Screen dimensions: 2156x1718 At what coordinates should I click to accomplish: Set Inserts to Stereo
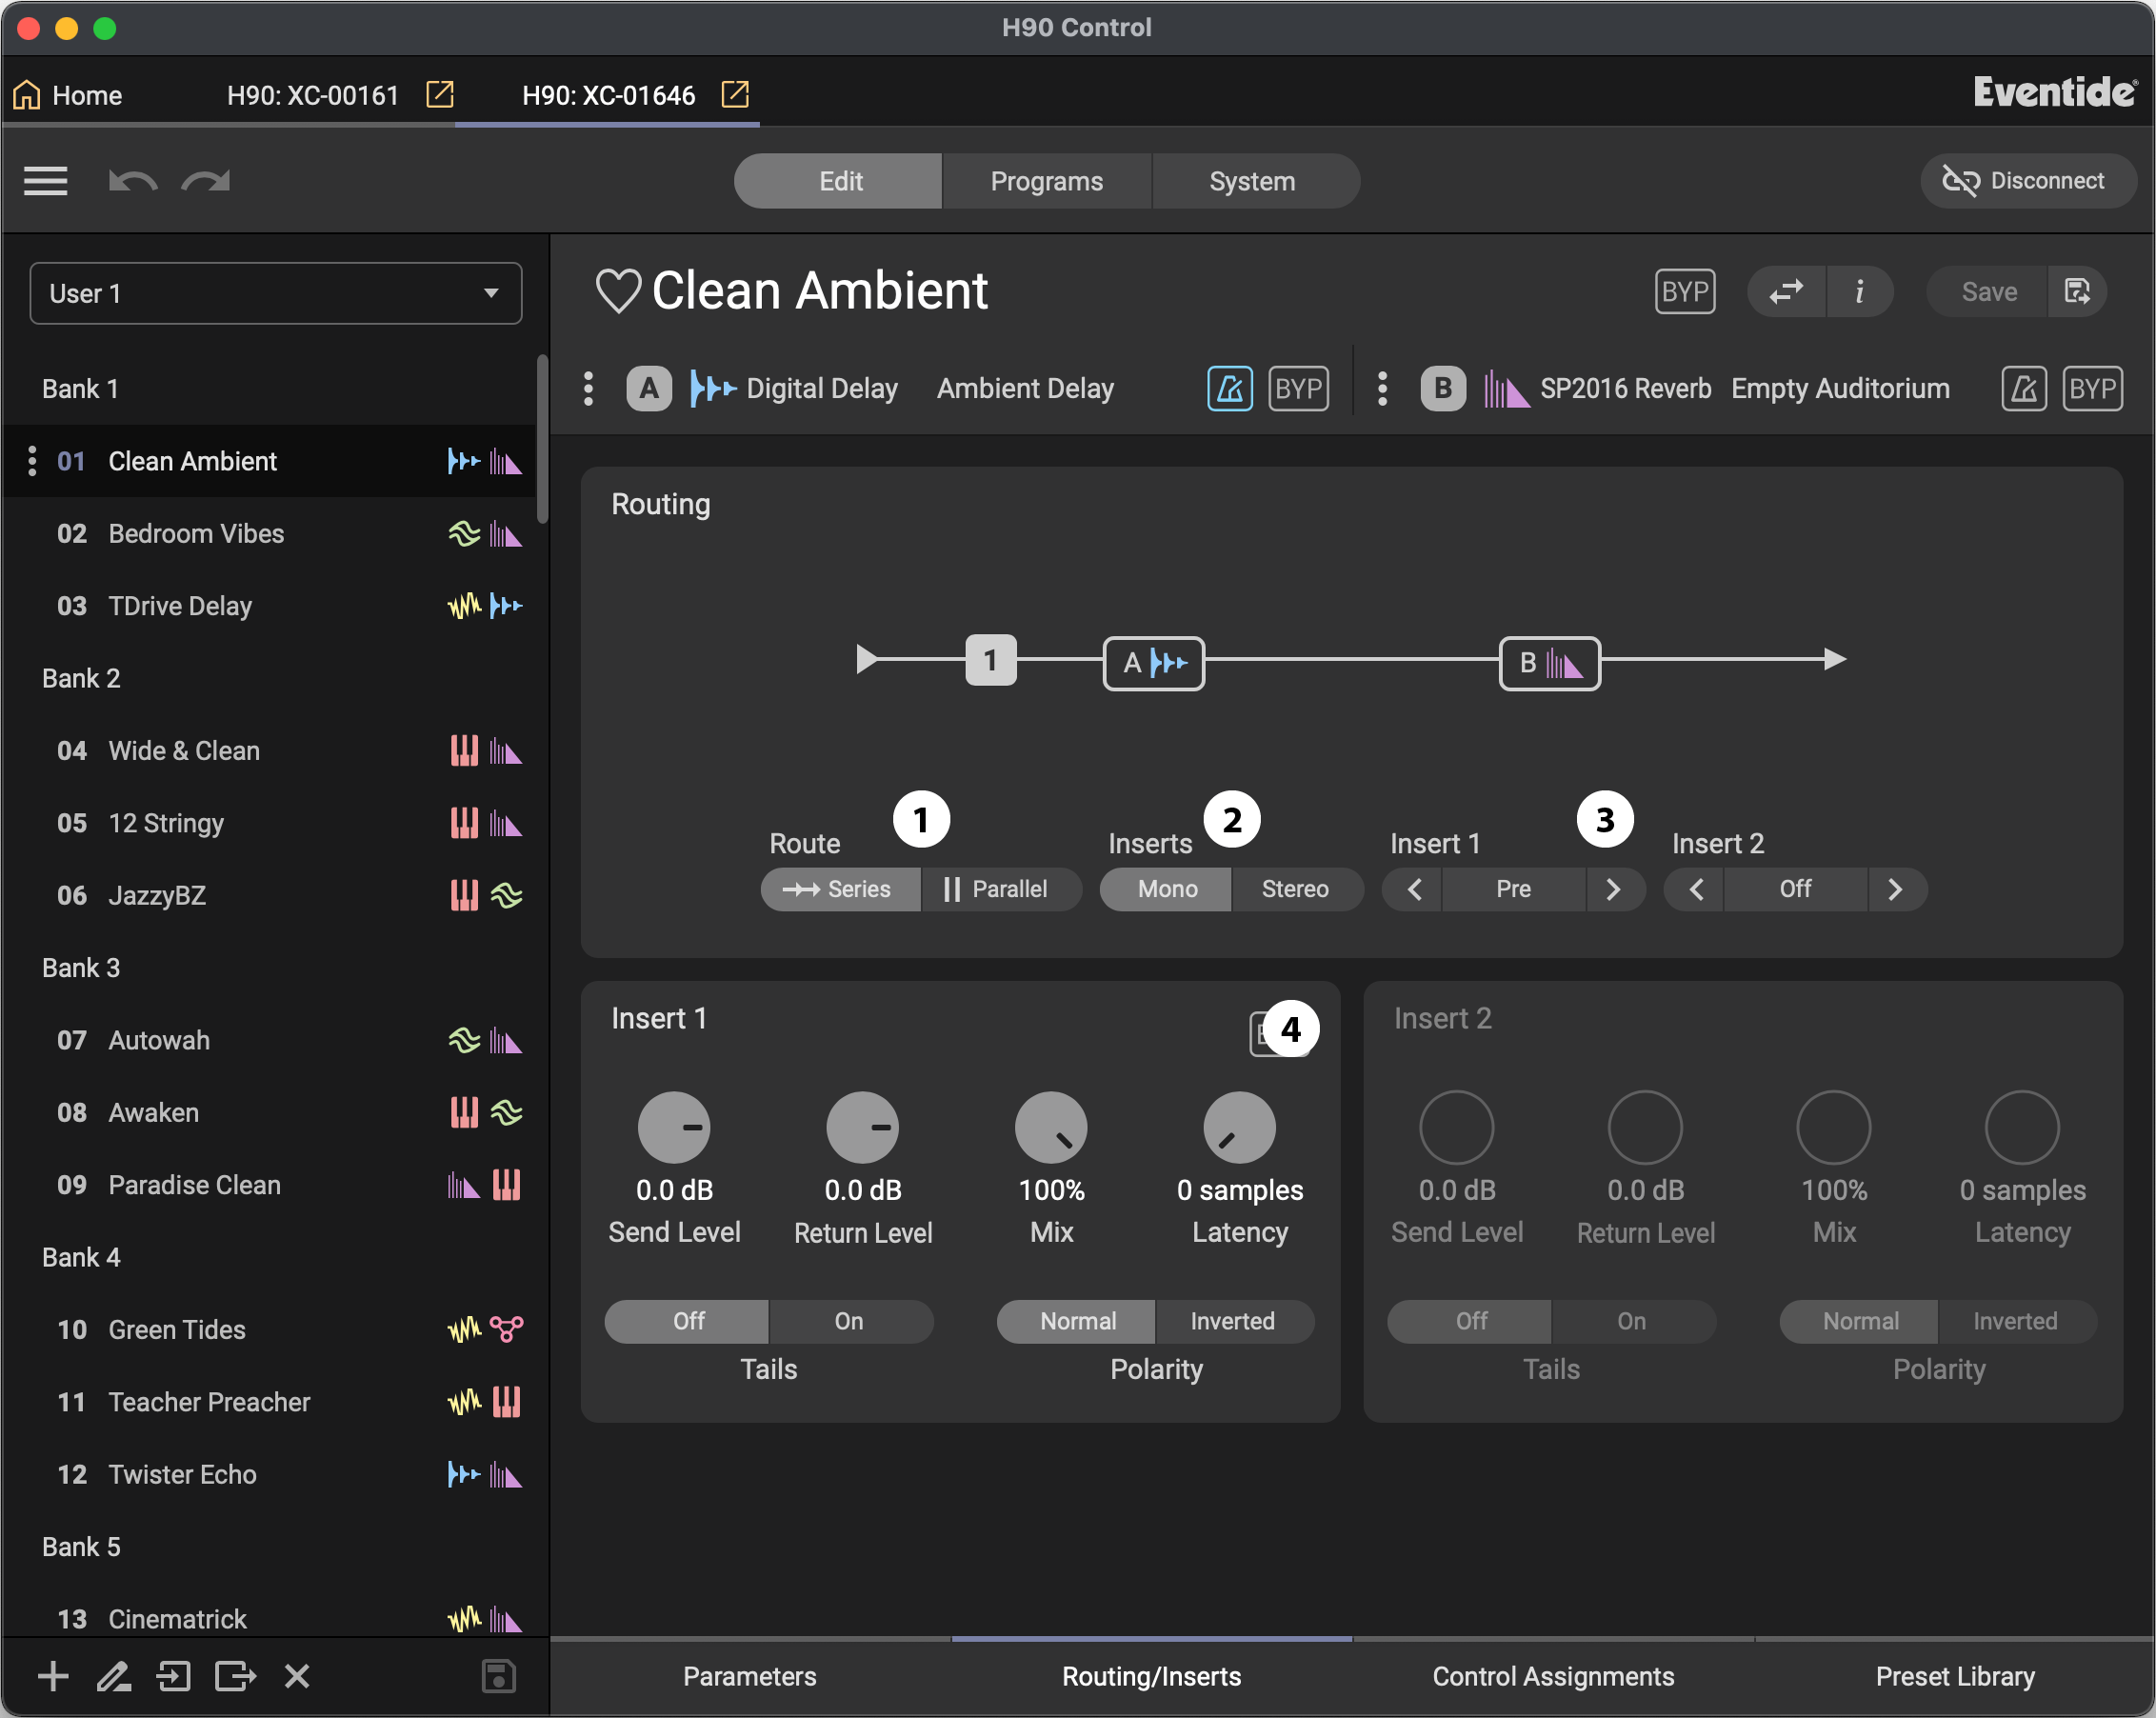click(x=1297, y=889)
